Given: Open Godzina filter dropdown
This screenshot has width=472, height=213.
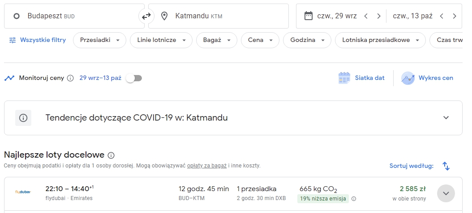Looking at the screenshot, I should [x=307, y=40].
